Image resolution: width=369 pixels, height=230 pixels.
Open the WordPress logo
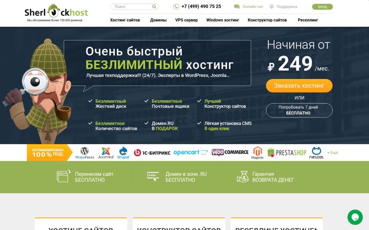pos(85,153)
